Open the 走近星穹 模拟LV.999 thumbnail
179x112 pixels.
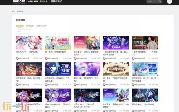pyautogui.click(x=116, y=95)
